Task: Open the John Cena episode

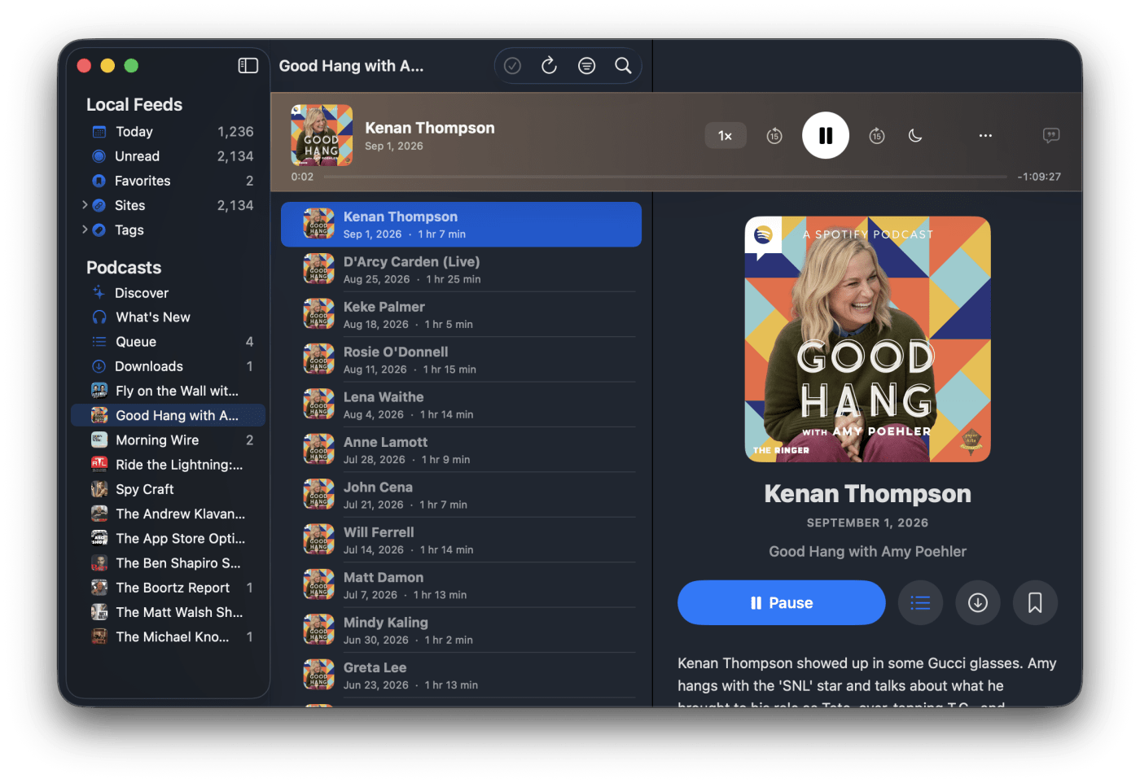Action: coord(461,495)
